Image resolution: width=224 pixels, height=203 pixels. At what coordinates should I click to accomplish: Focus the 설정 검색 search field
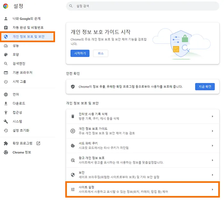[142, 6]
